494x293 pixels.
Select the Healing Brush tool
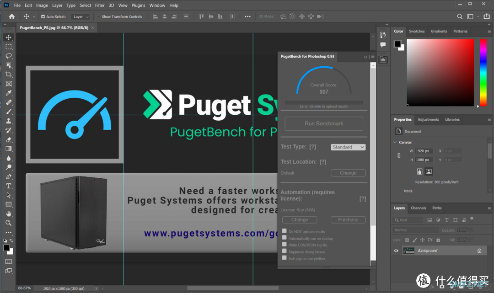click(x=9, y=102)
